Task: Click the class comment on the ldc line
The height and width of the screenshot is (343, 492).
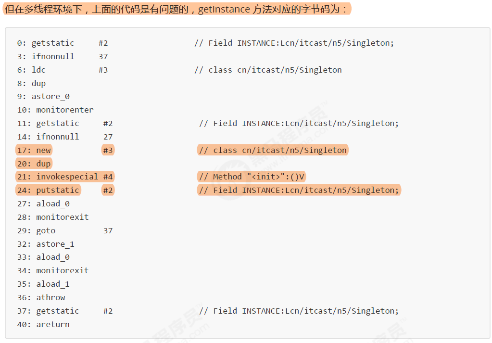Action: pyautogui.click(x=268, y=70)
